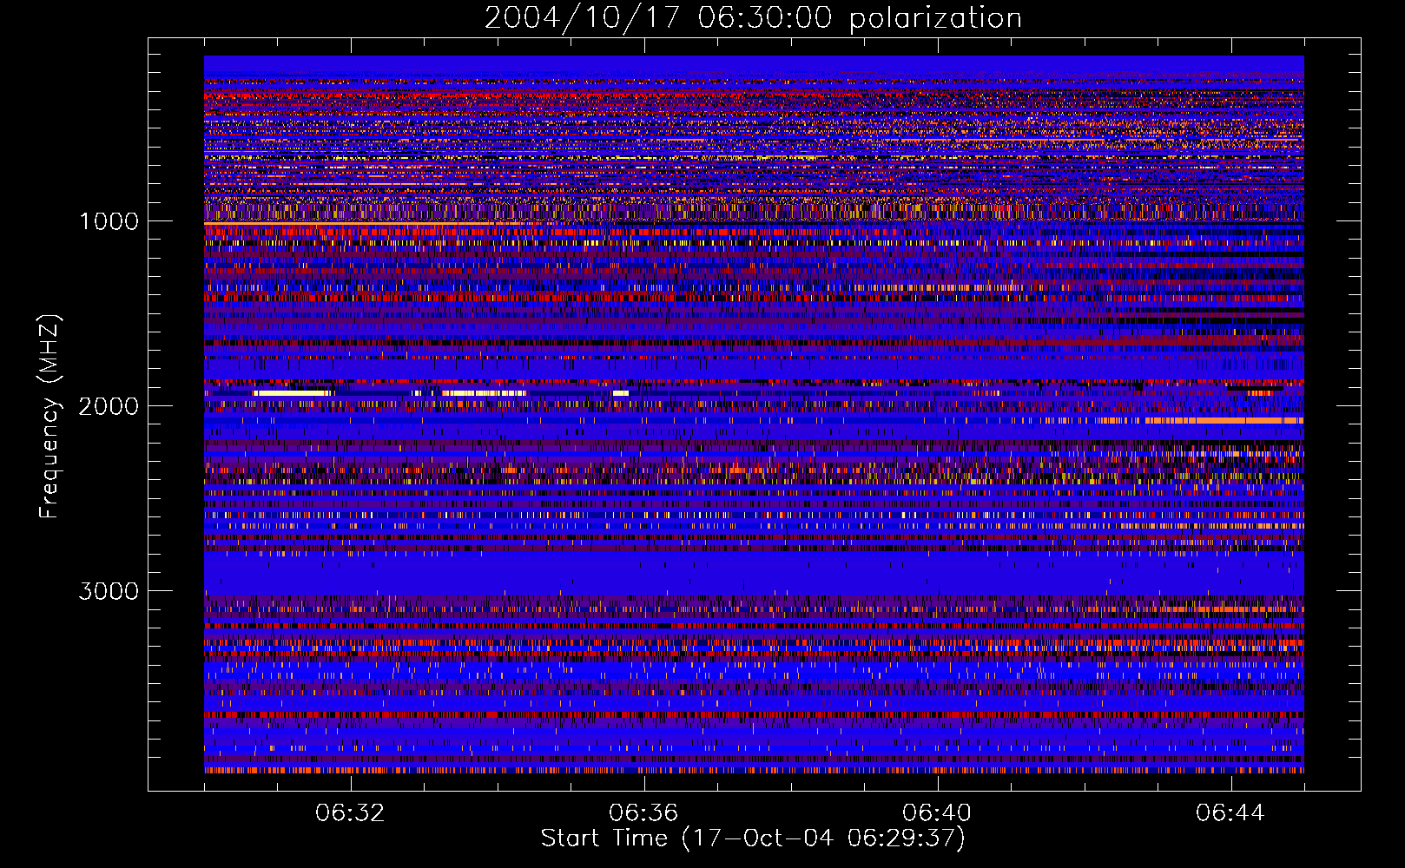
Task: Click the 2000 frequency tick label
Action: coord(109,406)
